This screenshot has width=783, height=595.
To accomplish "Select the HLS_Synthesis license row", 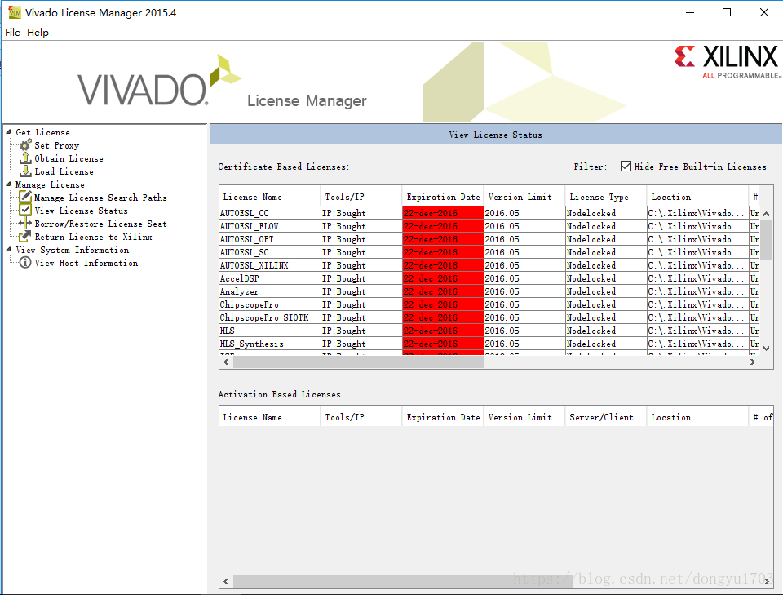I will click(x=490, y=344).
